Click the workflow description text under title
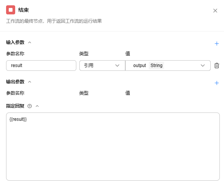 pos(54,21)
